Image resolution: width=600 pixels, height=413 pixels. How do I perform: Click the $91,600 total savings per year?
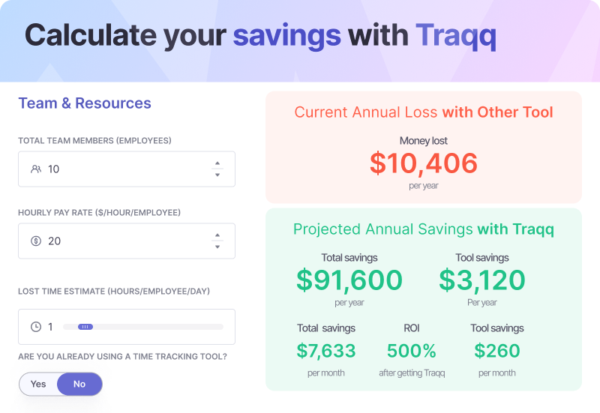tap(349, 280)
